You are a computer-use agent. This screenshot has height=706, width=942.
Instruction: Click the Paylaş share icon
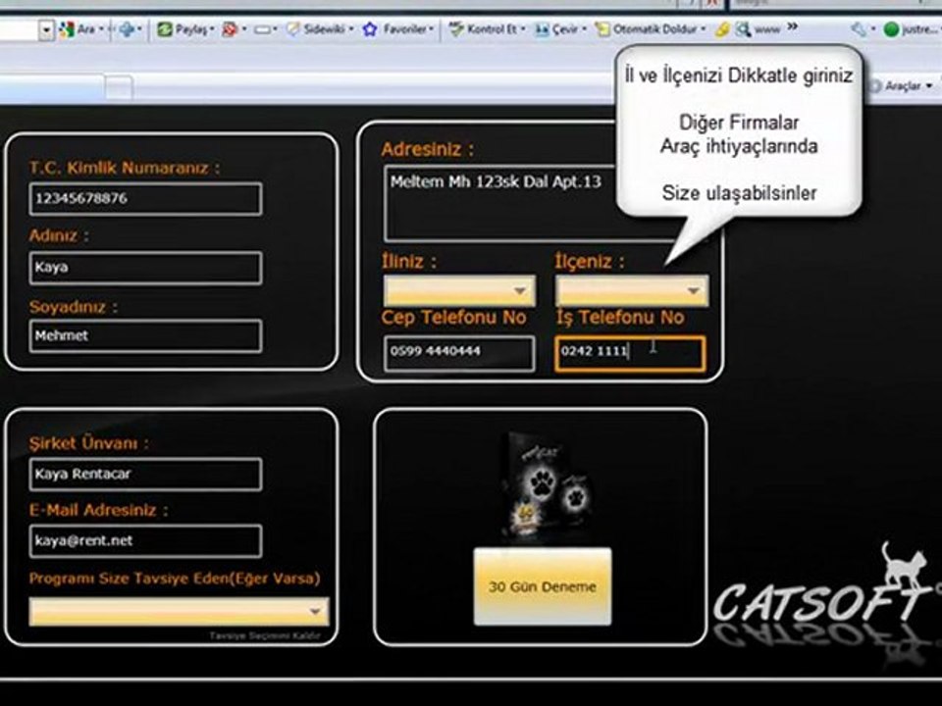coord(165,28)
